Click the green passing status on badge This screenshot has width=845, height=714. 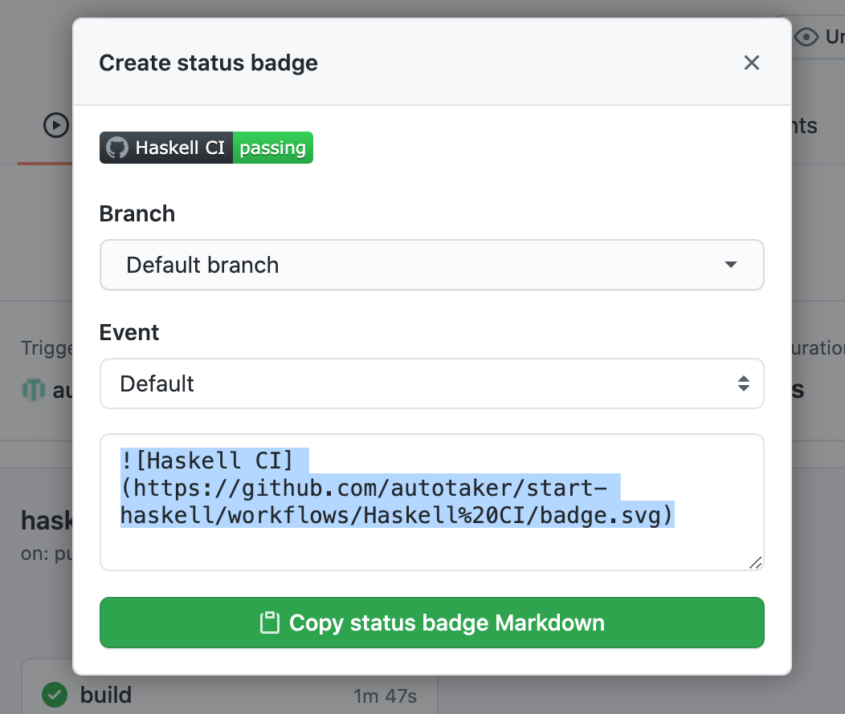pyautogui.click(x=272, y=148)
